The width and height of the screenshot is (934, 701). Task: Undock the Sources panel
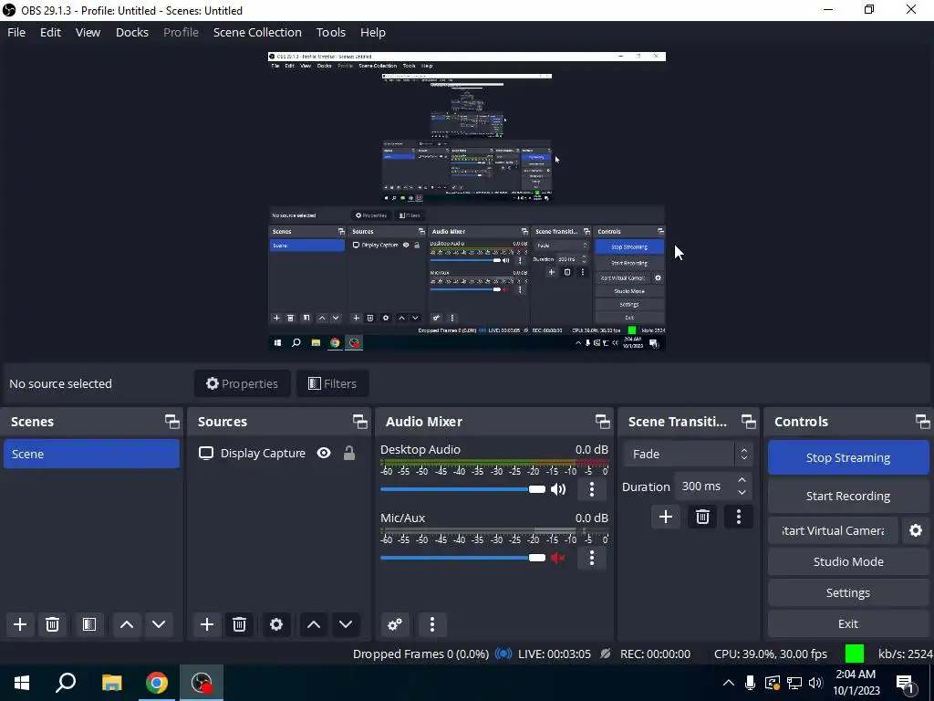point(359,422)
